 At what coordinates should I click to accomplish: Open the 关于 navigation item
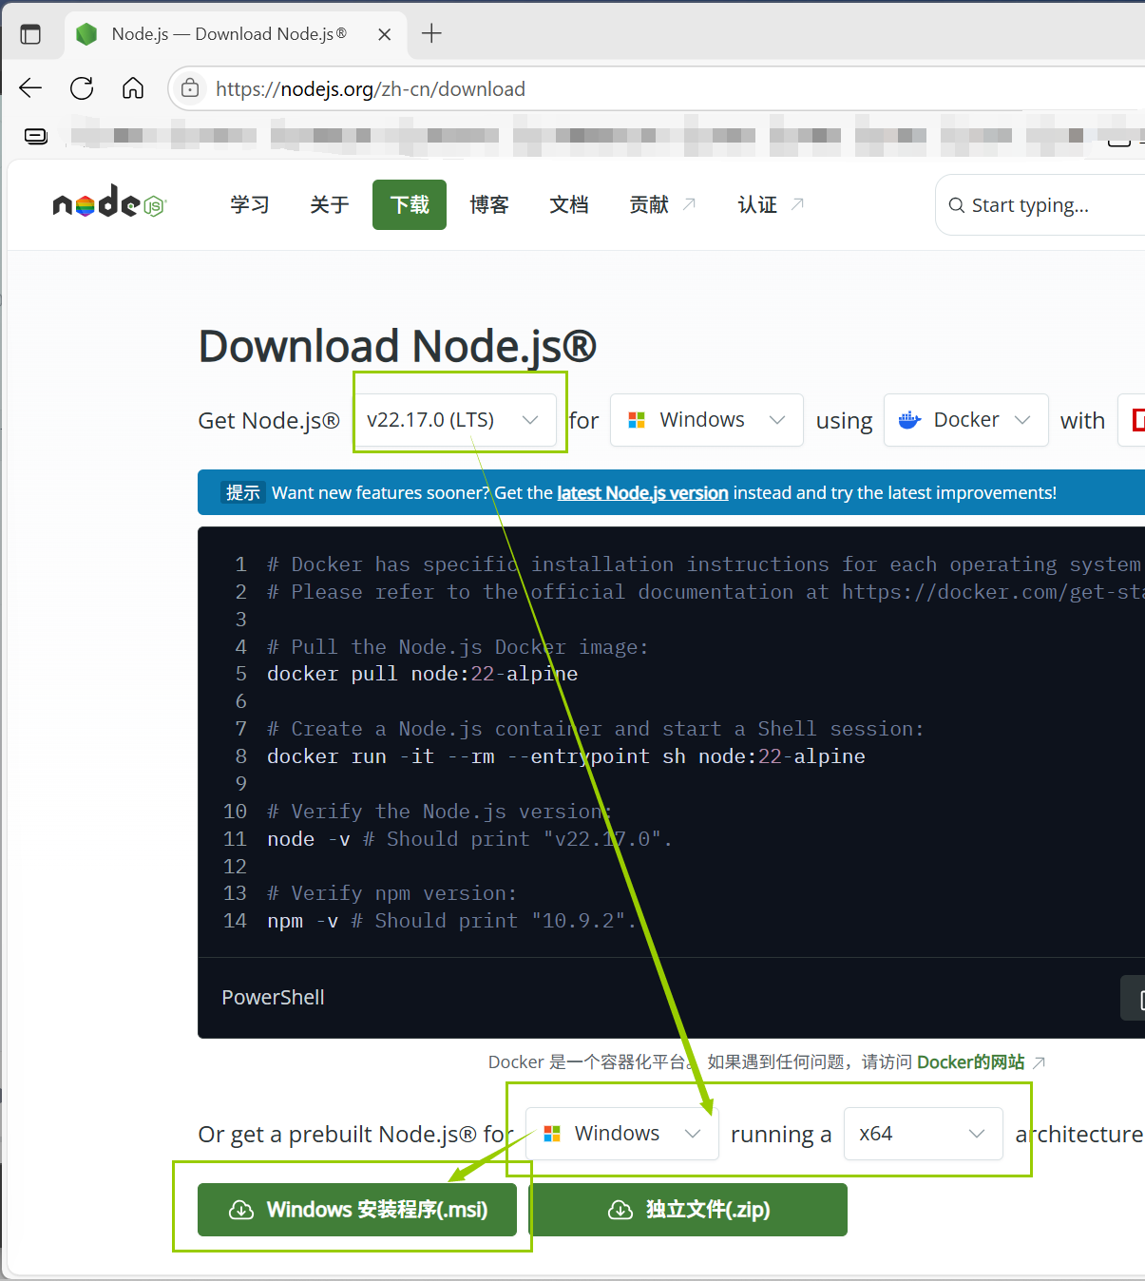tap(330, 204)
